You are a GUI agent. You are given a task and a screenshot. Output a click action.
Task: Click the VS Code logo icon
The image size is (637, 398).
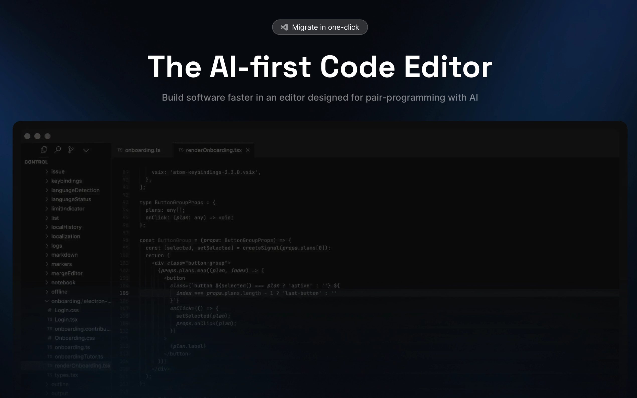[284, 27]
